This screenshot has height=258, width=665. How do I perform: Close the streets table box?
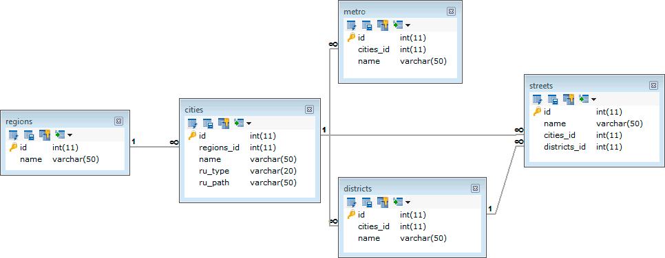(653, 86)
